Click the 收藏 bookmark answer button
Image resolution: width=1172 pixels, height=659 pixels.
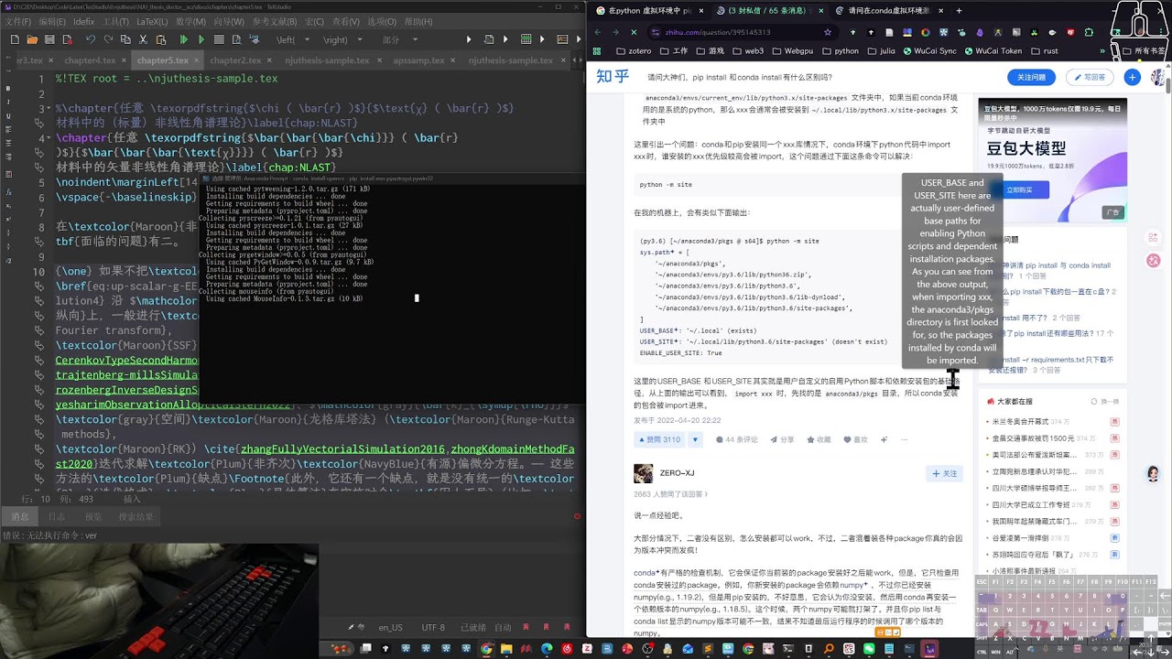point(819,439)
